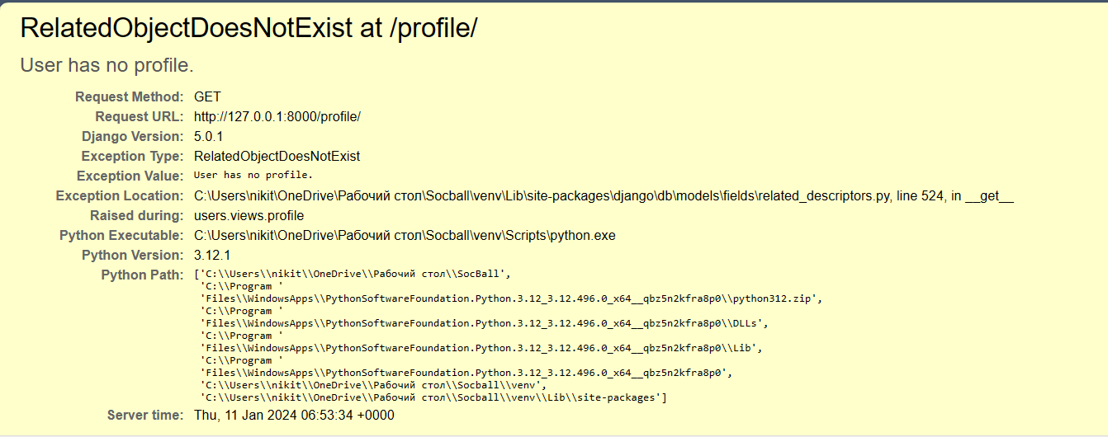Screen dimensions: 1108x437
Task: Click the Server time value Thu, 11 Jan 2024
Action: pos(294,416)
